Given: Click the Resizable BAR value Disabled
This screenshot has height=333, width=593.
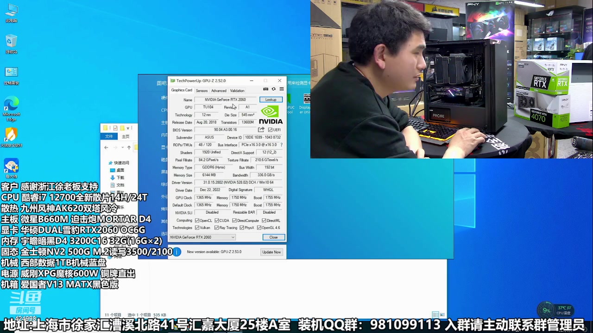Looking at the screenshot, I should click(269, 213).
